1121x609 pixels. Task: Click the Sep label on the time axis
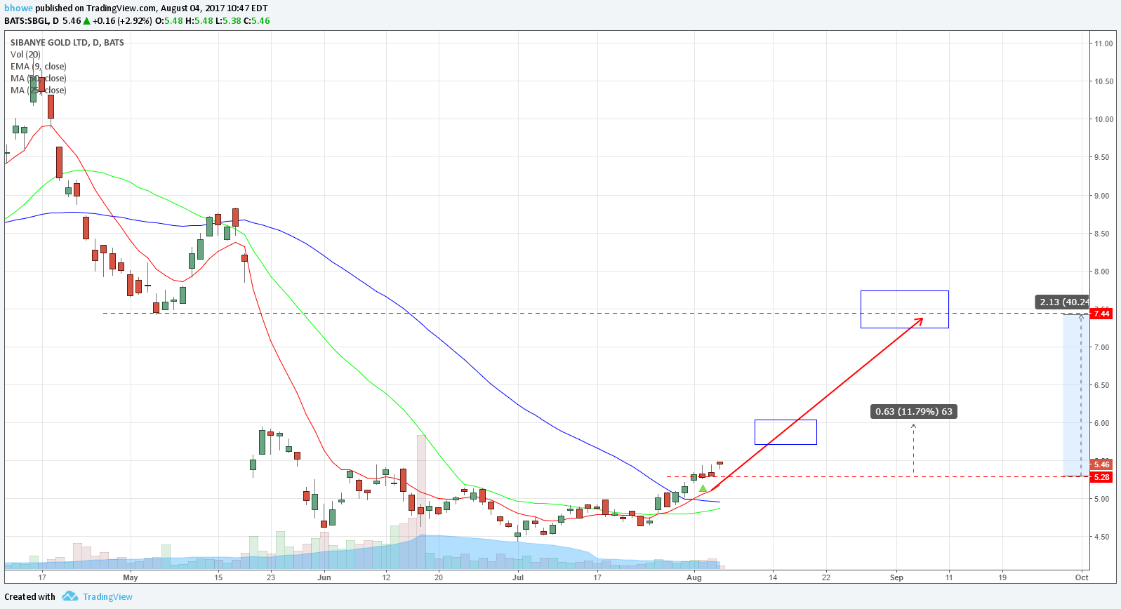pos(896,577)
